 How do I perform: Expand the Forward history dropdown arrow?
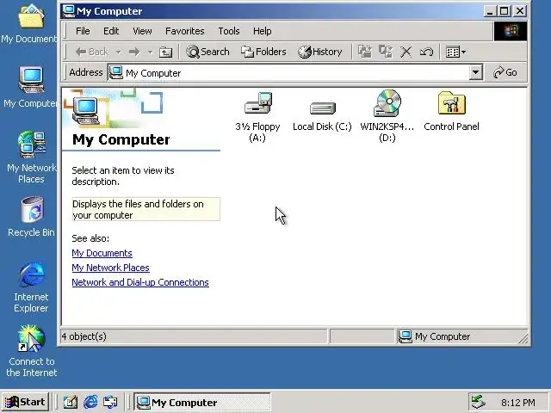pyautogui.click(x=150, y=52)
